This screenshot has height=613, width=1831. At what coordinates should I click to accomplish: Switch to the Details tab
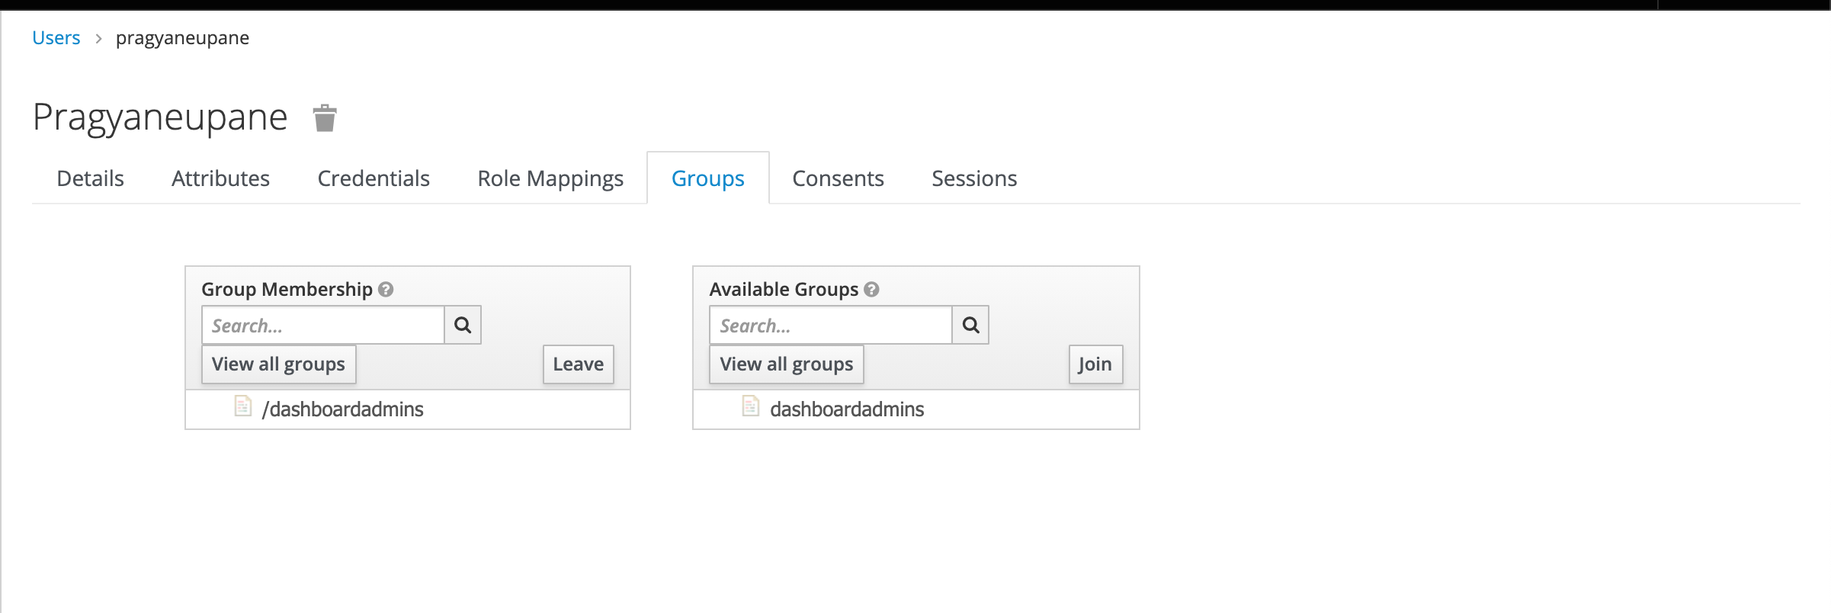pyautogui.click(x=90, y=178)
